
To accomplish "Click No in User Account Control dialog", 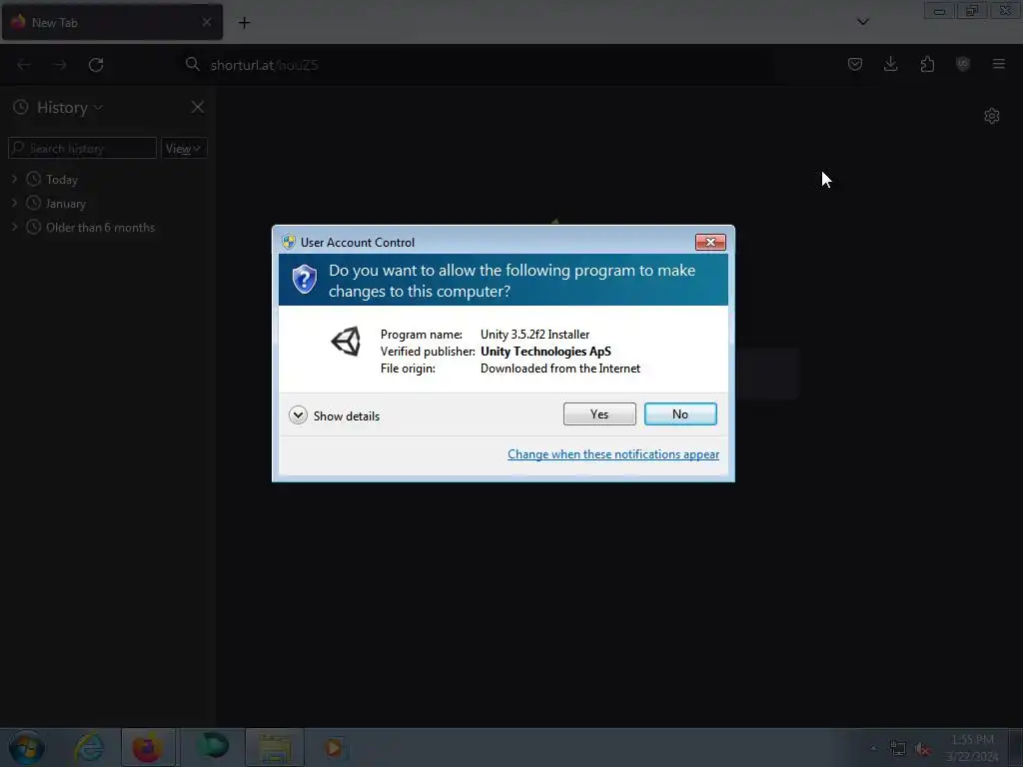I will [680, 414].
